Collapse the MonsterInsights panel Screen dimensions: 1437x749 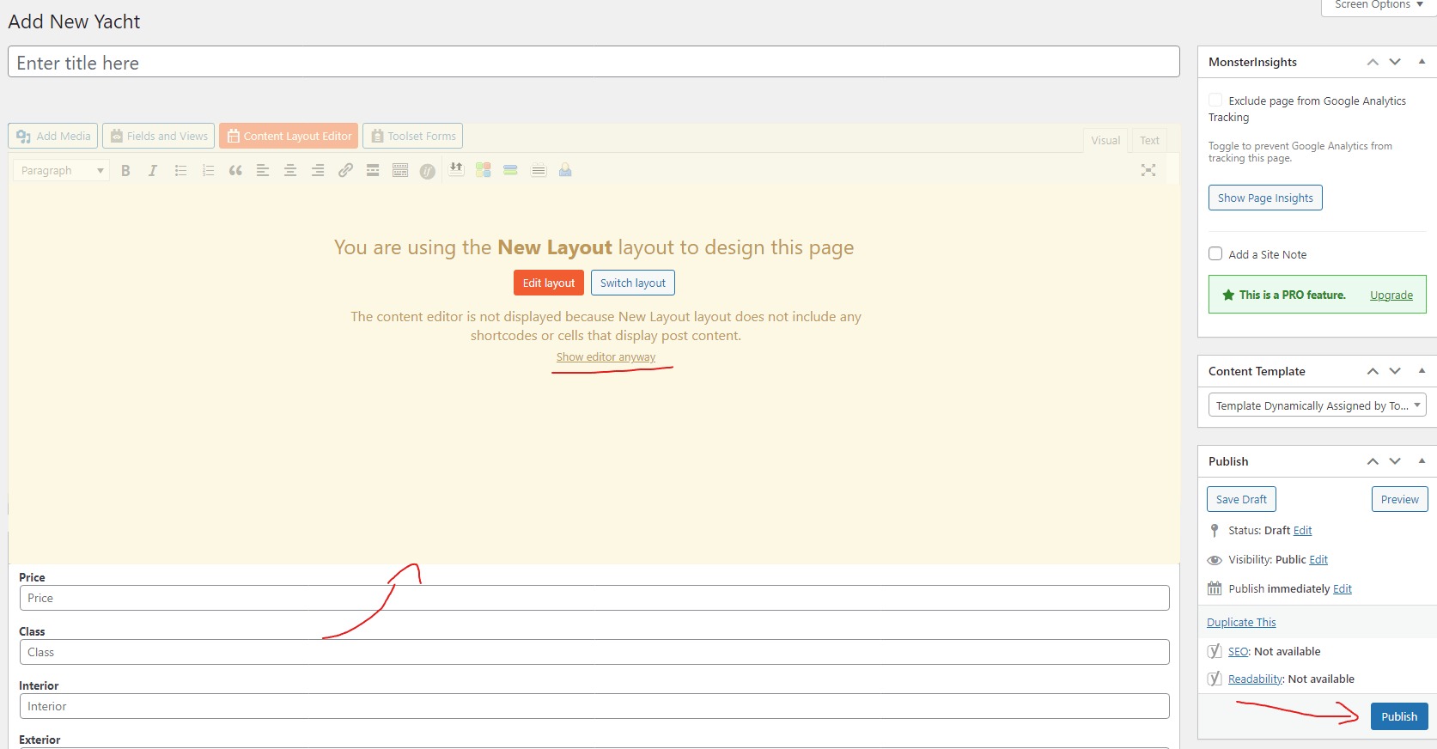tap(1422, 62)
